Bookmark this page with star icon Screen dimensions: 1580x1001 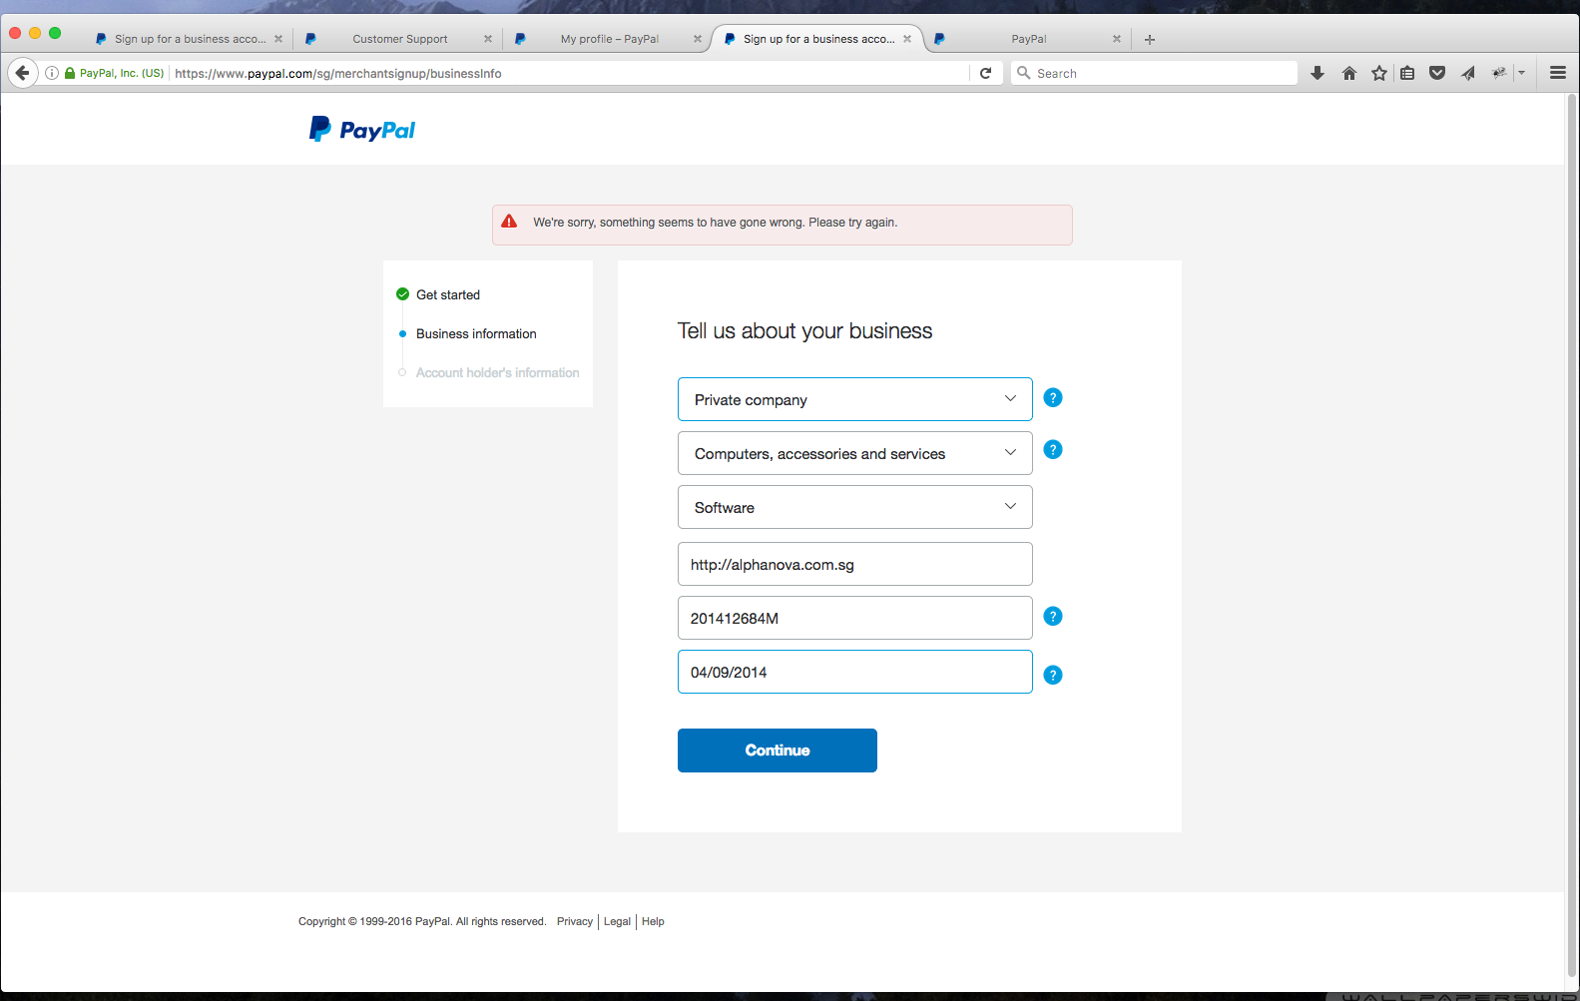click(1379, 73)
